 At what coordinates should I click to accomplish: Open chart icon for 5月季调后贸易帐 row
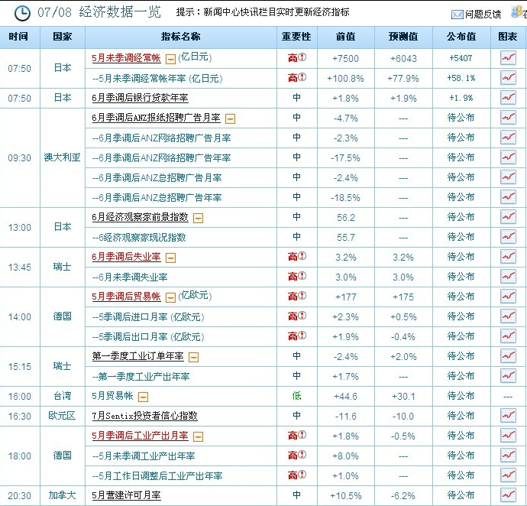(x=508, y=296)
